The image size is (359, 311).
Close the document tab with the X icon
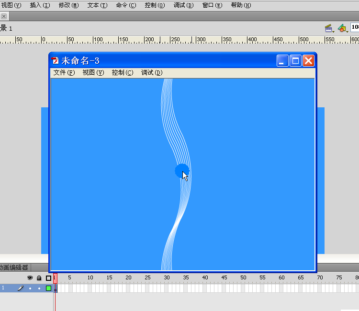pos(4,16)
